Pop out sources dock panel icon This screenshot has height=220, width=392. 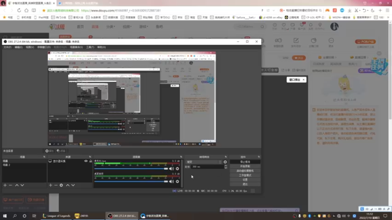(x=90, y=157)
